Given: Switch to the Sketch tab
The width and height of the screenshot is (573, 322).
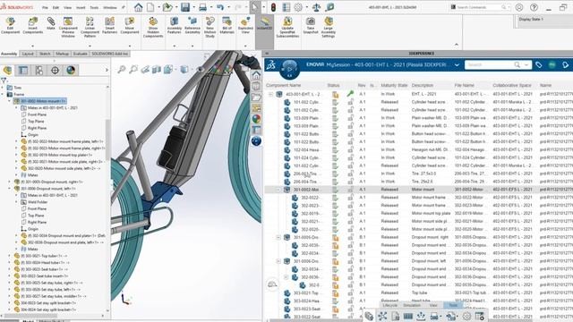Looking at the screenshot, I should click(x=45, y=54).
